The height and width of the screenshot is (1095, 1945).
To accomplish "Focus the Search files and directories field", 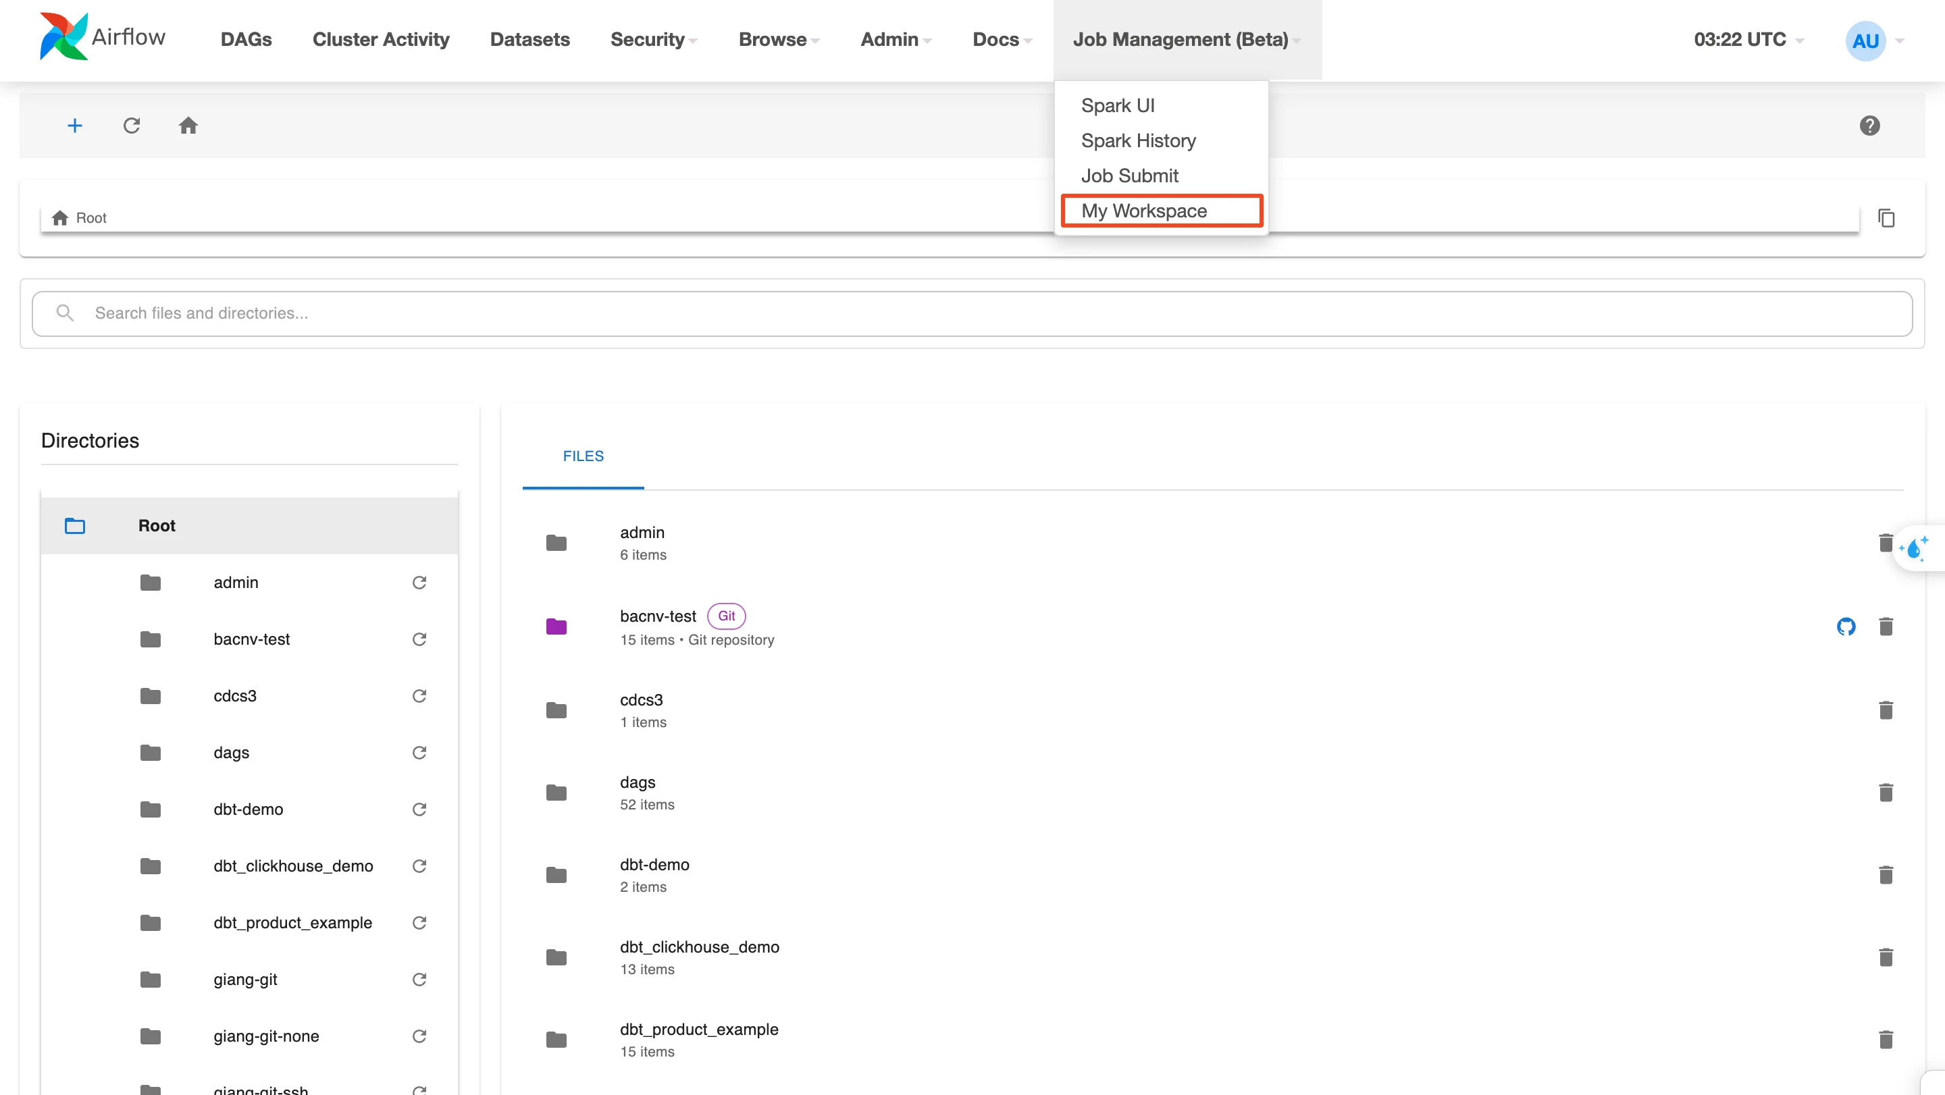I will (x=972, y=313).
